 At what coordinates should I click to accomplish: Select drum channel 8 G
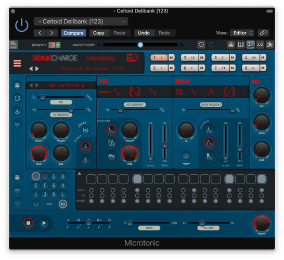point(251,68)
